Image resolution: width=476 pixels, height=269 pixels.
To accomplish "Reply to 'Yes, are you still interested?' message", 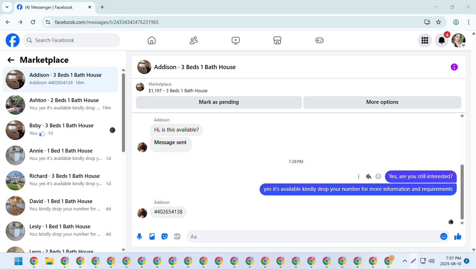I will [x=368, y=176].
